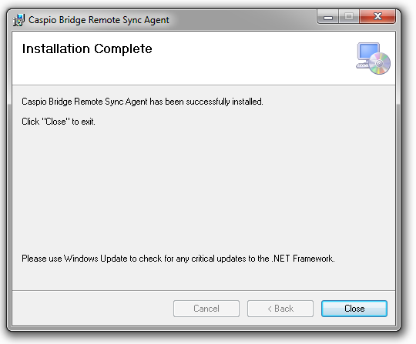Click the rainbow CD disc in header graphic

tap(380, 63)
